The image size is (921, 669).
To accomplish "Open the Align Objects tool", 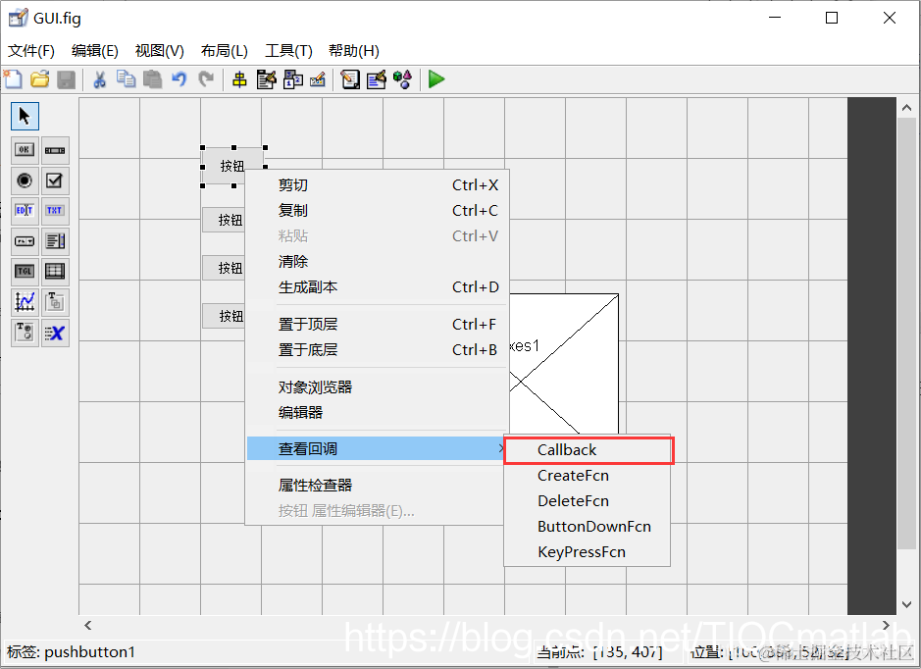I will point(239,79).
